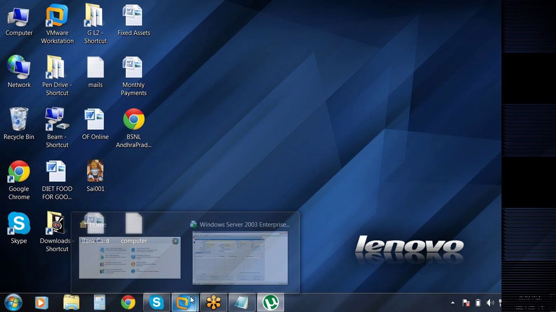The height and width of the screenshot is (312, 556).
Task: Show hidden system tray icons
Action: point(453,303)
